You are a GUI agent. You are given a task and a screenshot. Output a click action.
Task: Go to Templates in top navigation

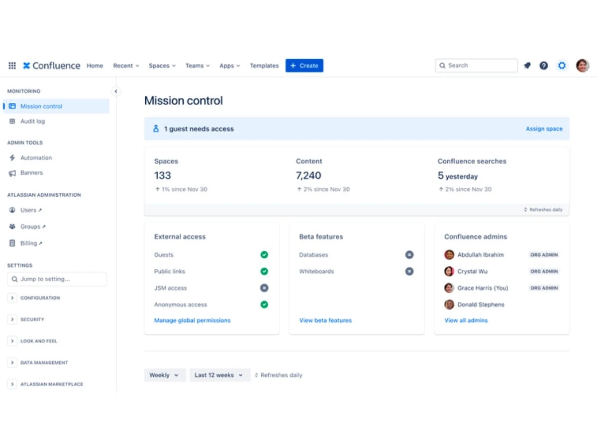[x=264, y=66]
